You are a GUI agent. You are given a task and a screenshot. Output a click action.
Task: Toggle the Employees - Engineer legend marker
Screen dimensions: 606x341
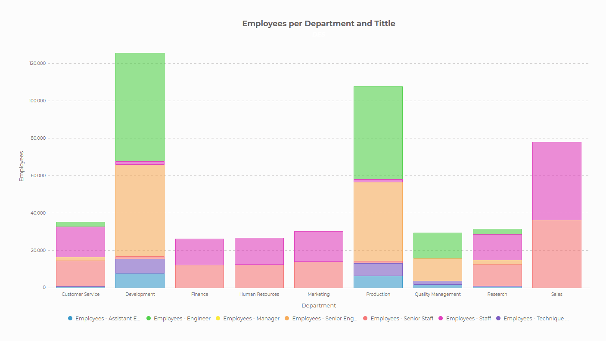click(149, 319)
